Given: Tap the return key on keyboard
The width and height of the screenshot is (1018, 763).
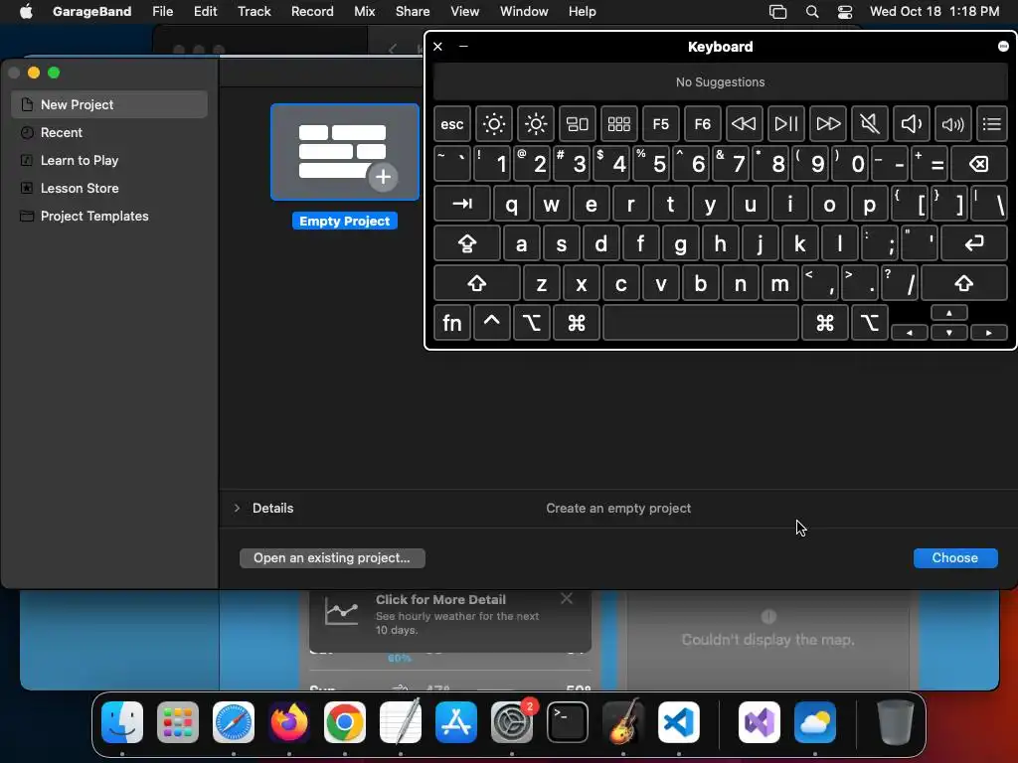Looking at the screenshot, I should [974, 243].
